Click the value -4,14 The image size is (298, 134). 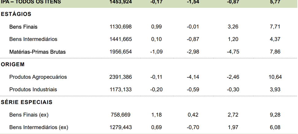193,77
